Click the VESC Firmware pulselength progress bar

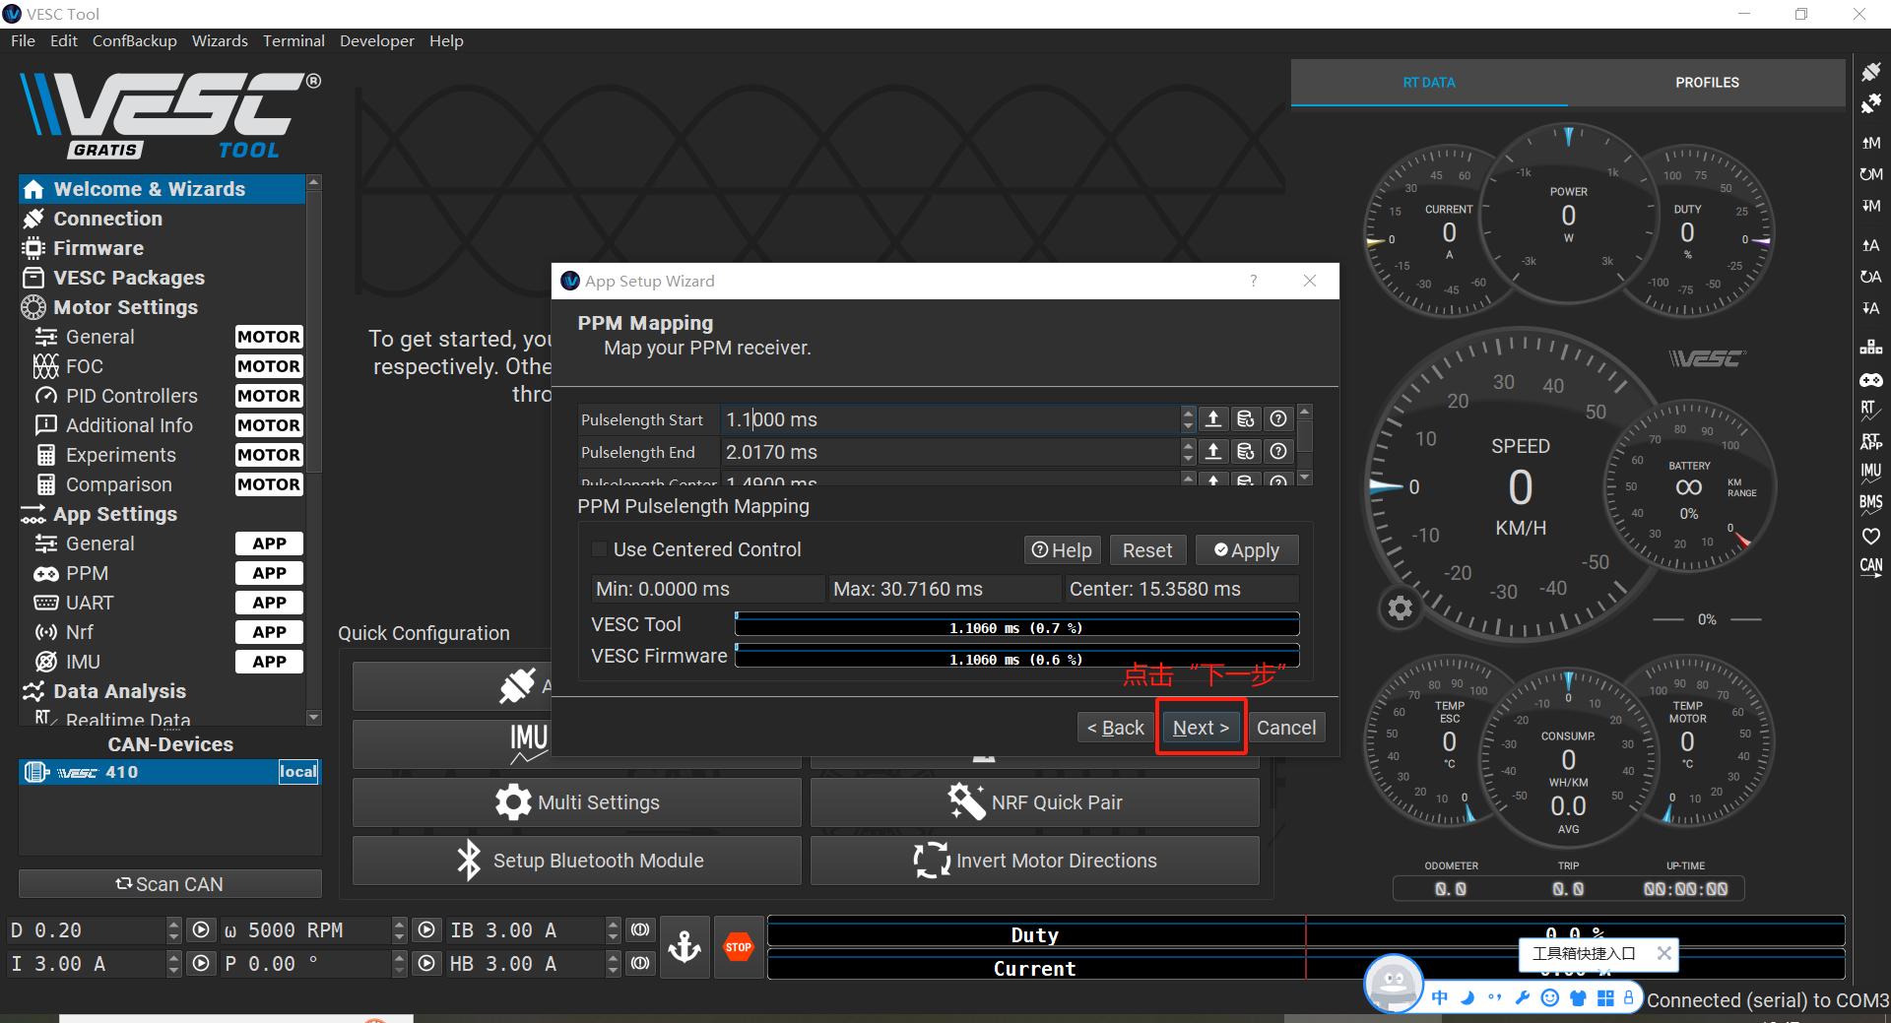pos(1017,657)
